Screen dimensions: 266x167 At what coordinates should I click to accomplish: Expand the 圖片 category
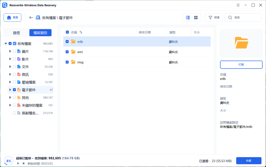click(10, 51)
